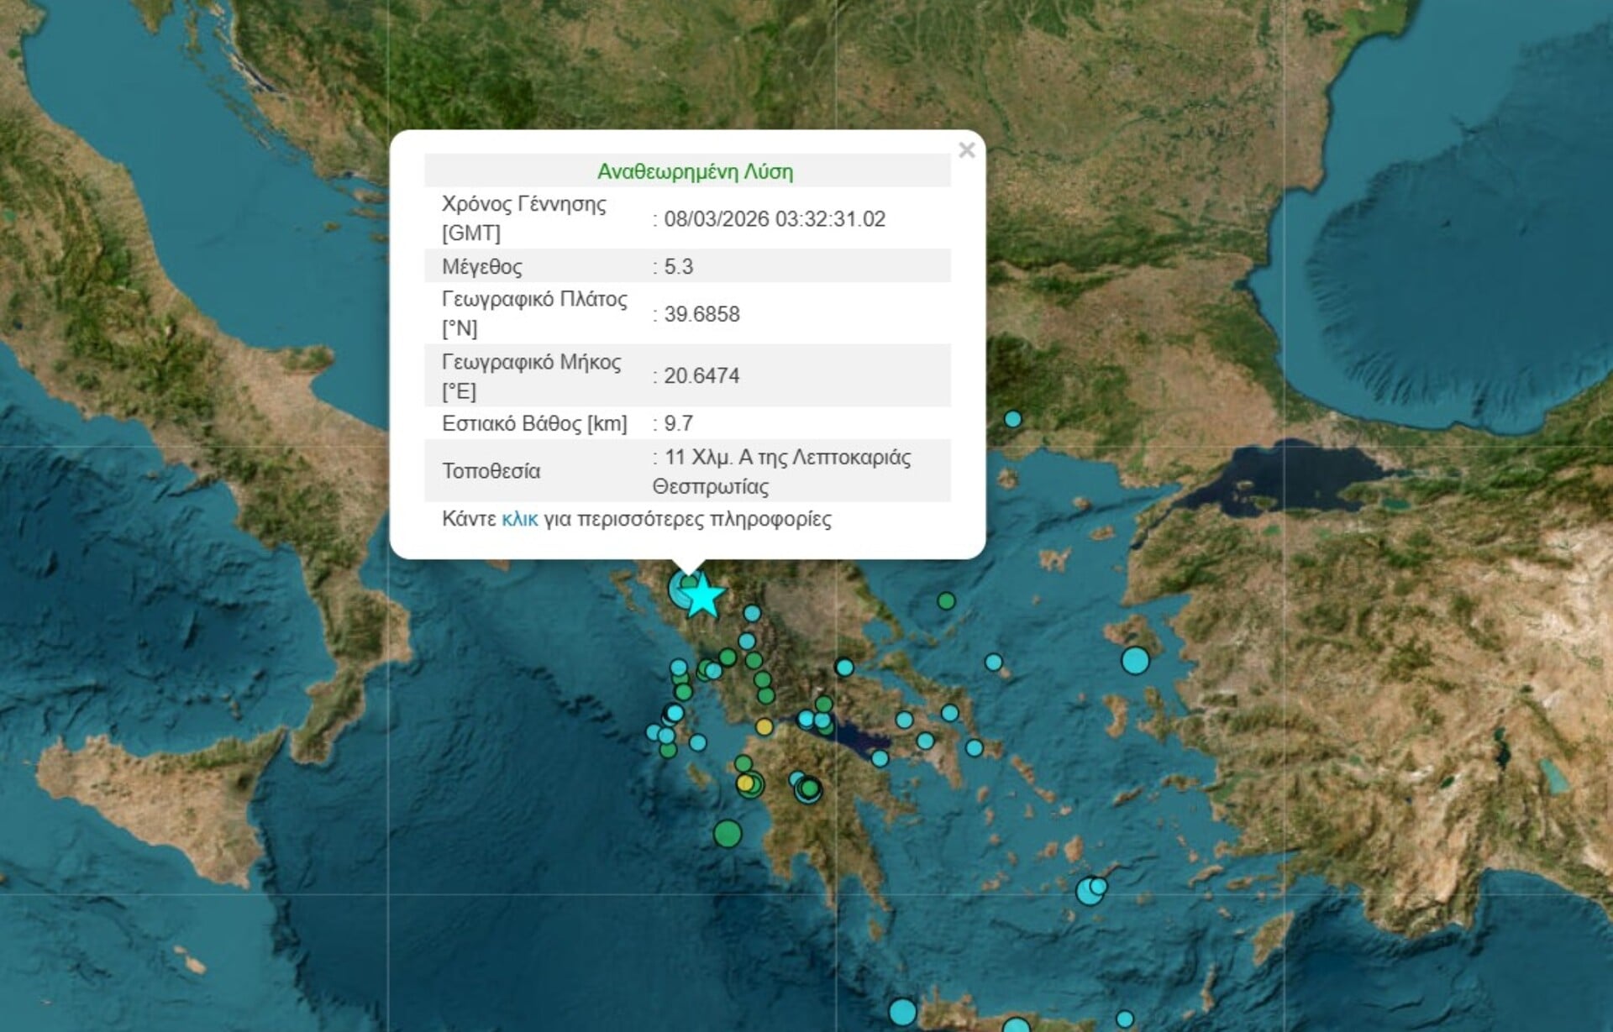Select the small cyan marker east of Crete
This screenshot has height=1032, width=1613.
coord(1125,1019)
